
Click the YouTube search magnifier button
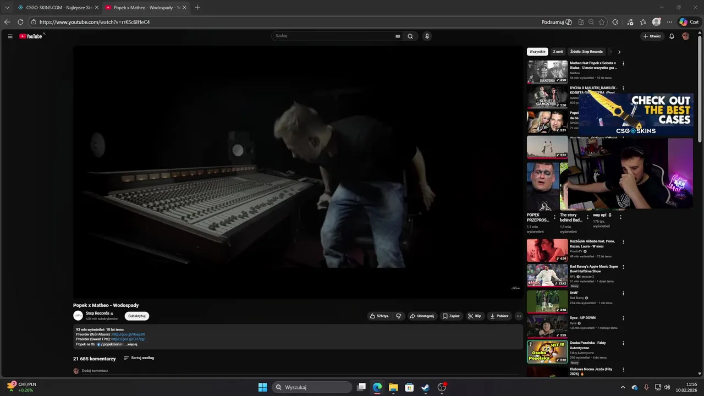(x=410, y=36)
